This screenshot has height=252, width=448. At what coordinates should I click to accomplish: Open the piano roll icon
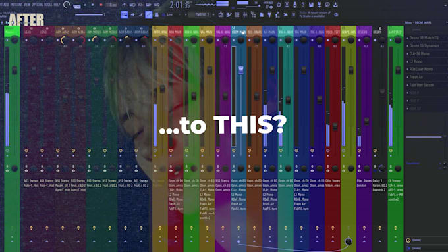pos(229,14)
